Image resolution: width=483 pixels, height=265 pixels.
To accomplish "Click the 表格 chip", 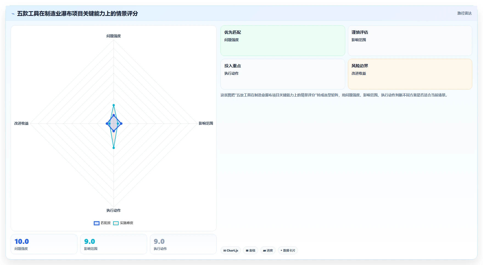I will tap(250, 250).
